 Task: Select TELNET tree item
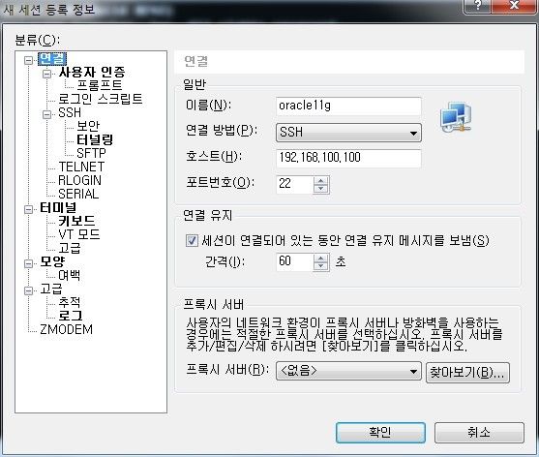[x=81, y=167]
